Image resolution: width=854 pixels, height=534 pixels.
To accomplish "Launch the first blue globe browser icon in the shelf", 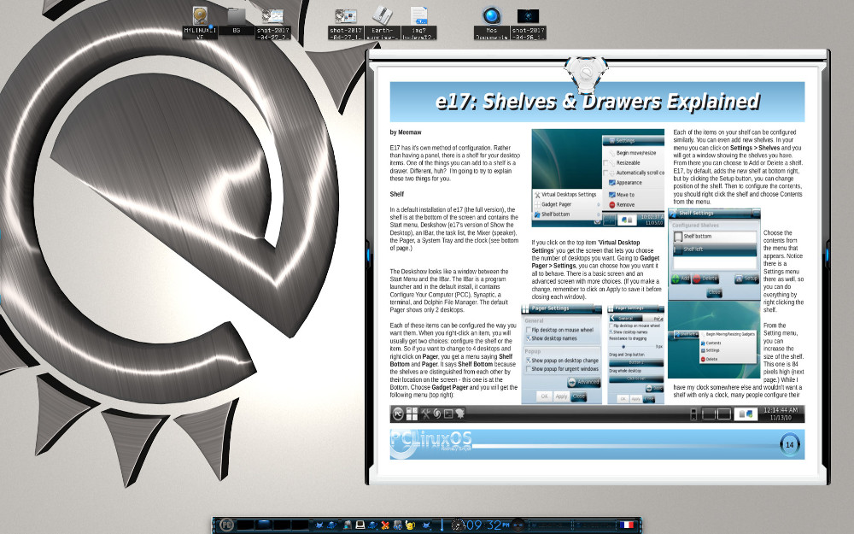I will pyautogui.click(x=331, y=525).
